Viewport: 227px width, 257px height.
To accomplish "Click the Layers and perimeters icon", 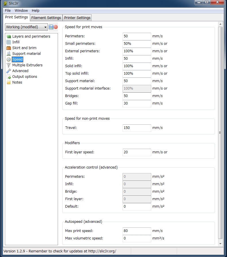I will click(x=9, y=36).
